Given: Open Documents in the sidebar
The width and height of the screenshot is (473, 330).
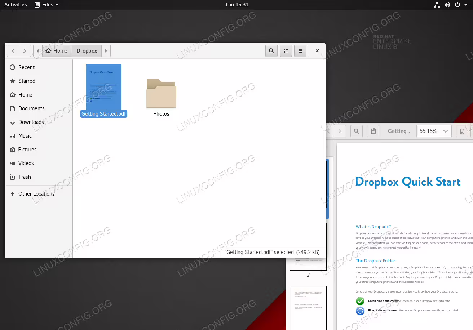Looking at the screenshot, I should click(x=39, y=108).
